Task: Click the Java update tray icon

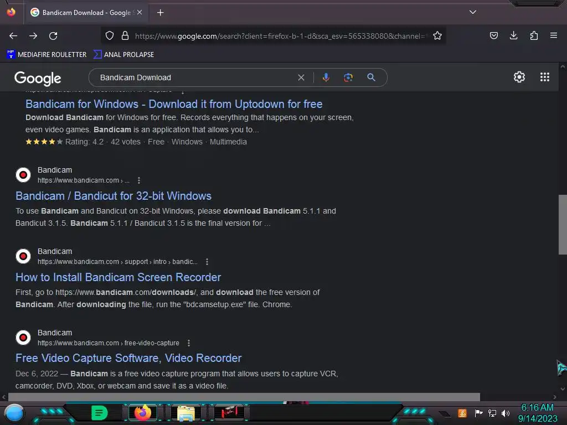Action: click(x=462, y=413)
